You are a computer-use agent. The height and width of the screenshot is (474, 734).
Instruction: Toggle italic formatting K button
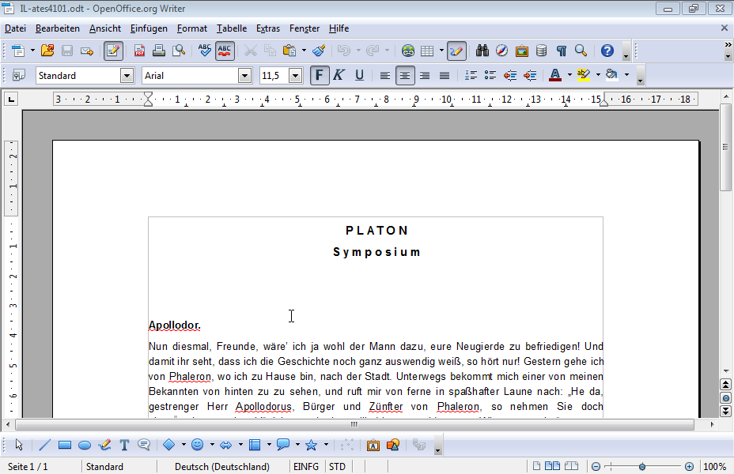[339, 75]
